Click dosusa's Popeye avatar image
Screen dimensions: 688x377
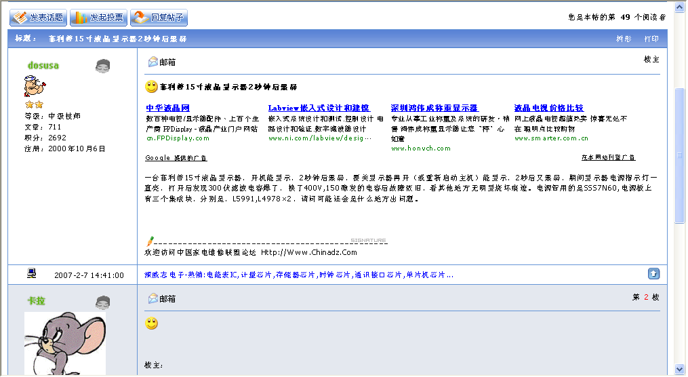(x=34, y=87)
